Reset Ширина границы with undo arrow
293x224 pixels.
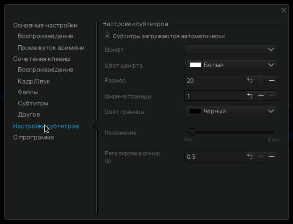click(250, 96)
